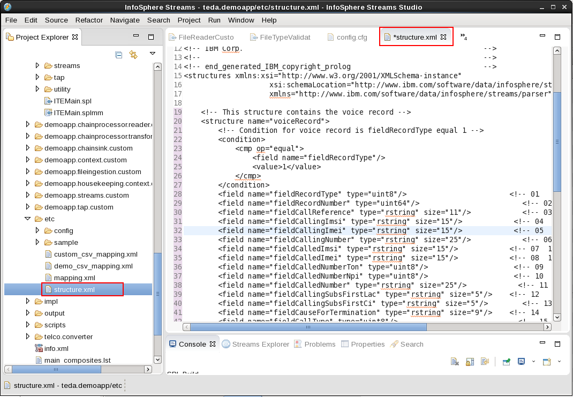Click the Display Selected Console icon
573x397 pixels.
point(521,362)
